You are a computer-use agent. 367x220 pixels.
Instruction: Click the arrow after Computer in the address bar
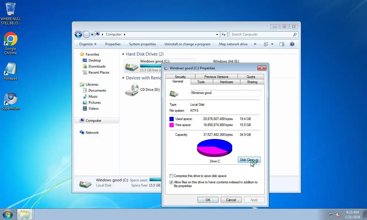(x=124, y=34)
